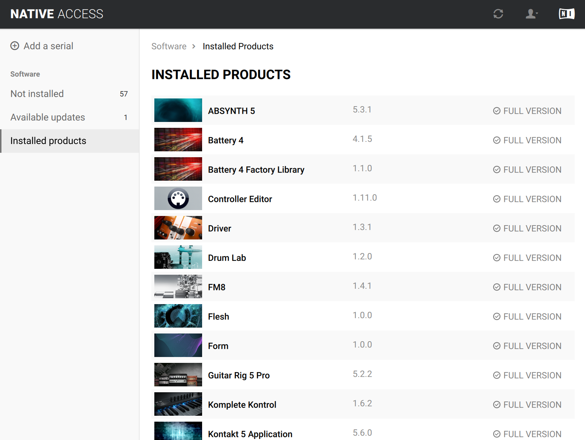585x440 pixels.
Task: Click the Flesh product thumbnail
Action: coord(178,316)
